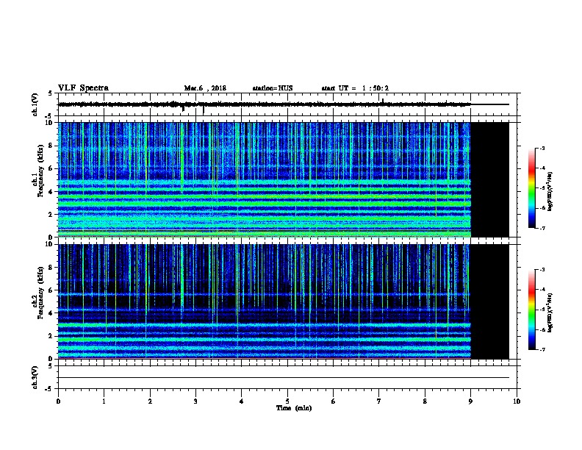Click inside the ch.1 voltage waveform panel
This screenshot has height=450, width=582.
(x=287, y=104)
